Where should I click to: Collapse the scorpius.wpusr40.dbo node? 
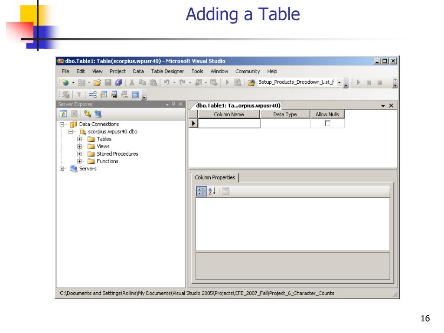(x=71, y=132)
